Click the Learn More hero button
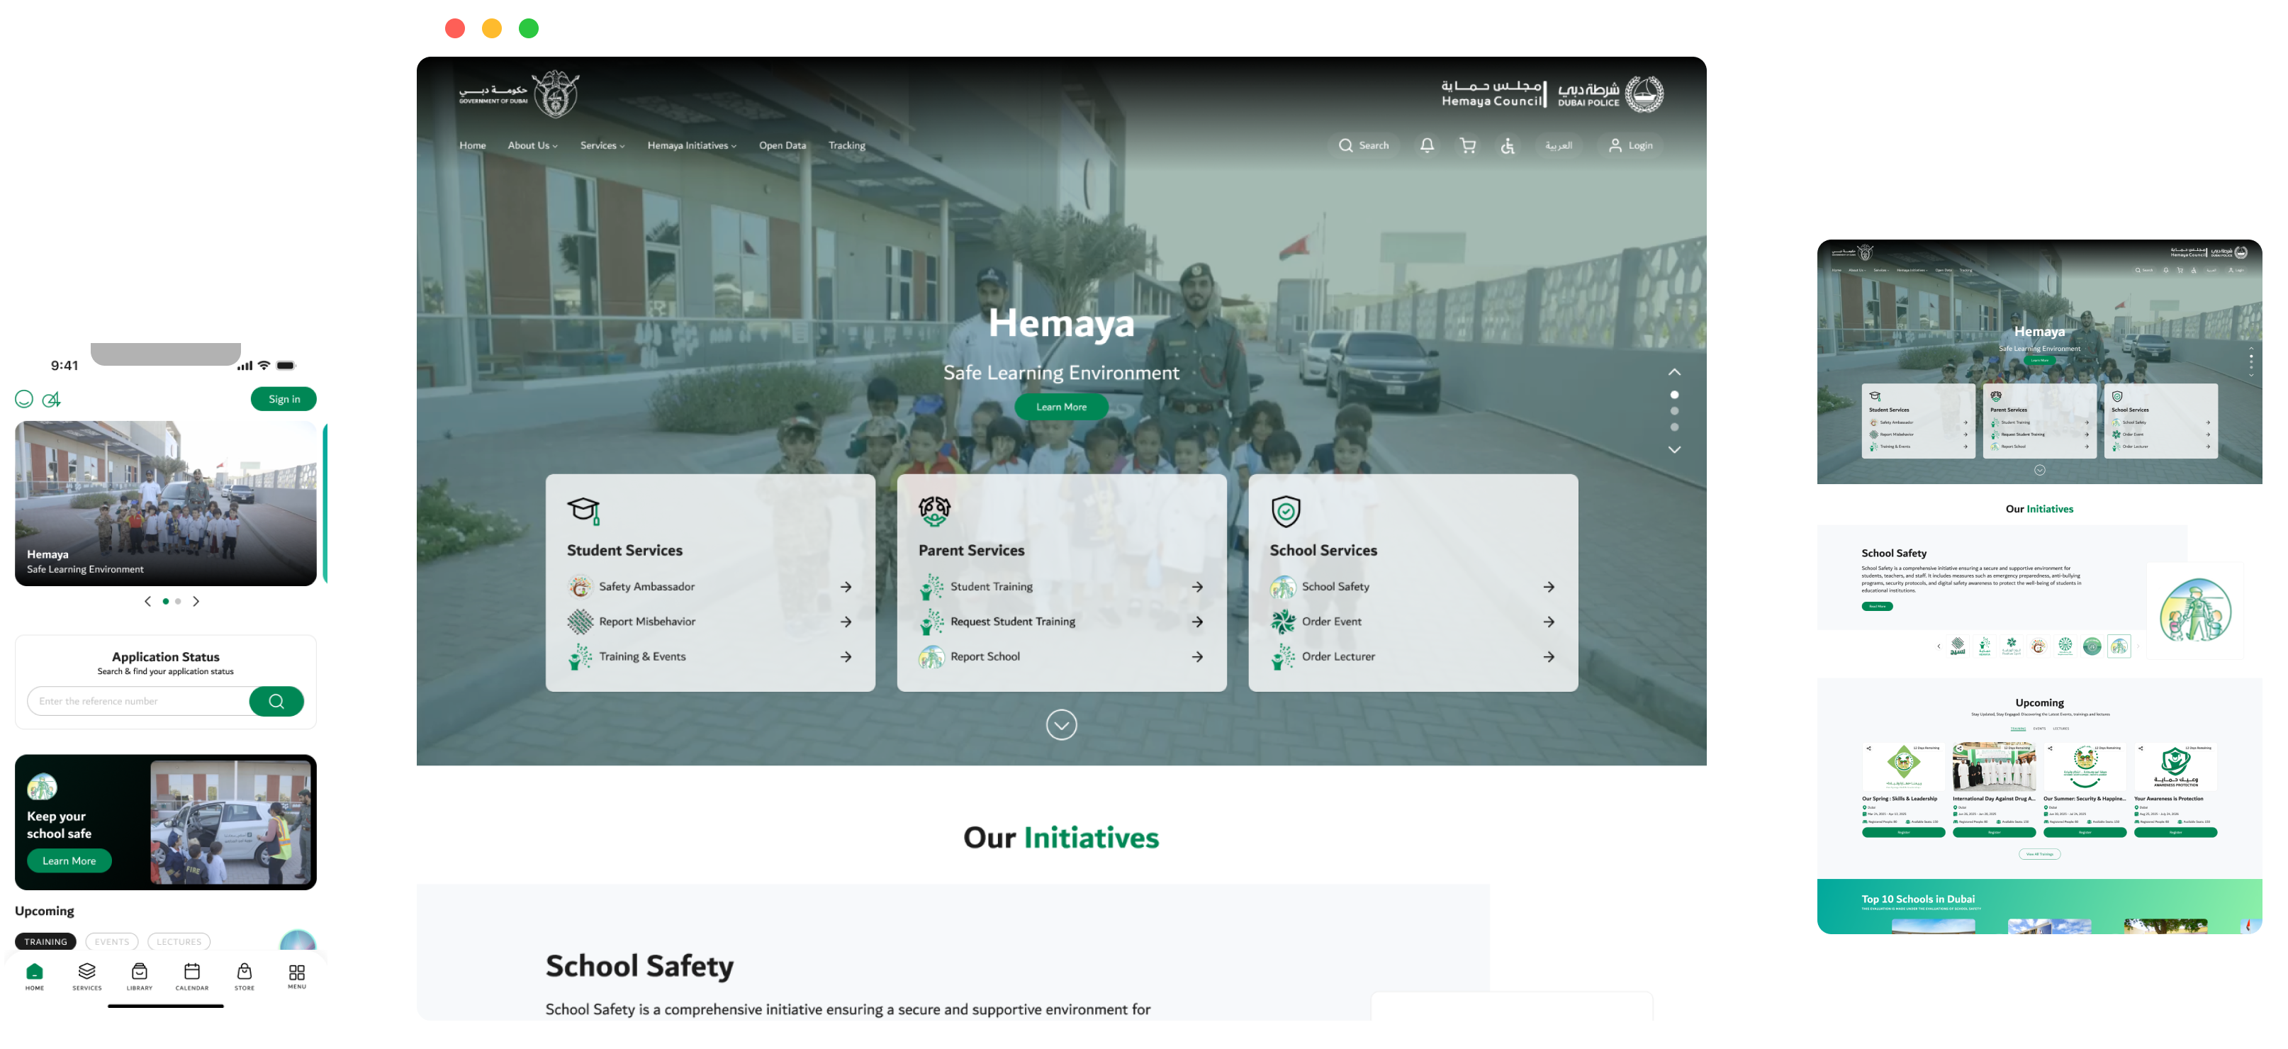The height and width of the screenshot is (1049, 2288). tap(1060, 407)
